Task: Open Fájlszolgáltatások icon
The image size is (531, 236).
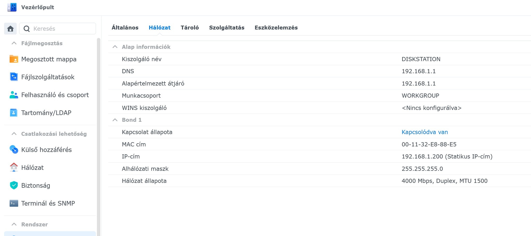Action: click(x=14, y=77)
